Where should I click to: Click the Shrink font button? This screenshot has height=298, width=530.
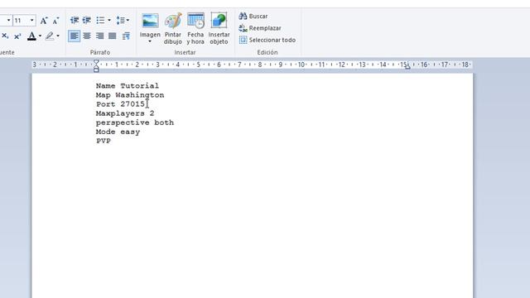[x=55, y=21]
